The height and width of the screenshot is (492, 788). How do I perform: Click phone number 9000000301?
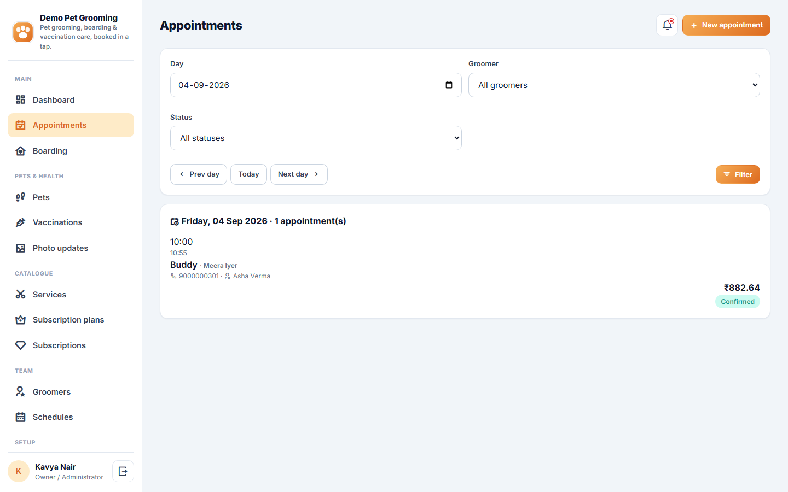(199, 276)
